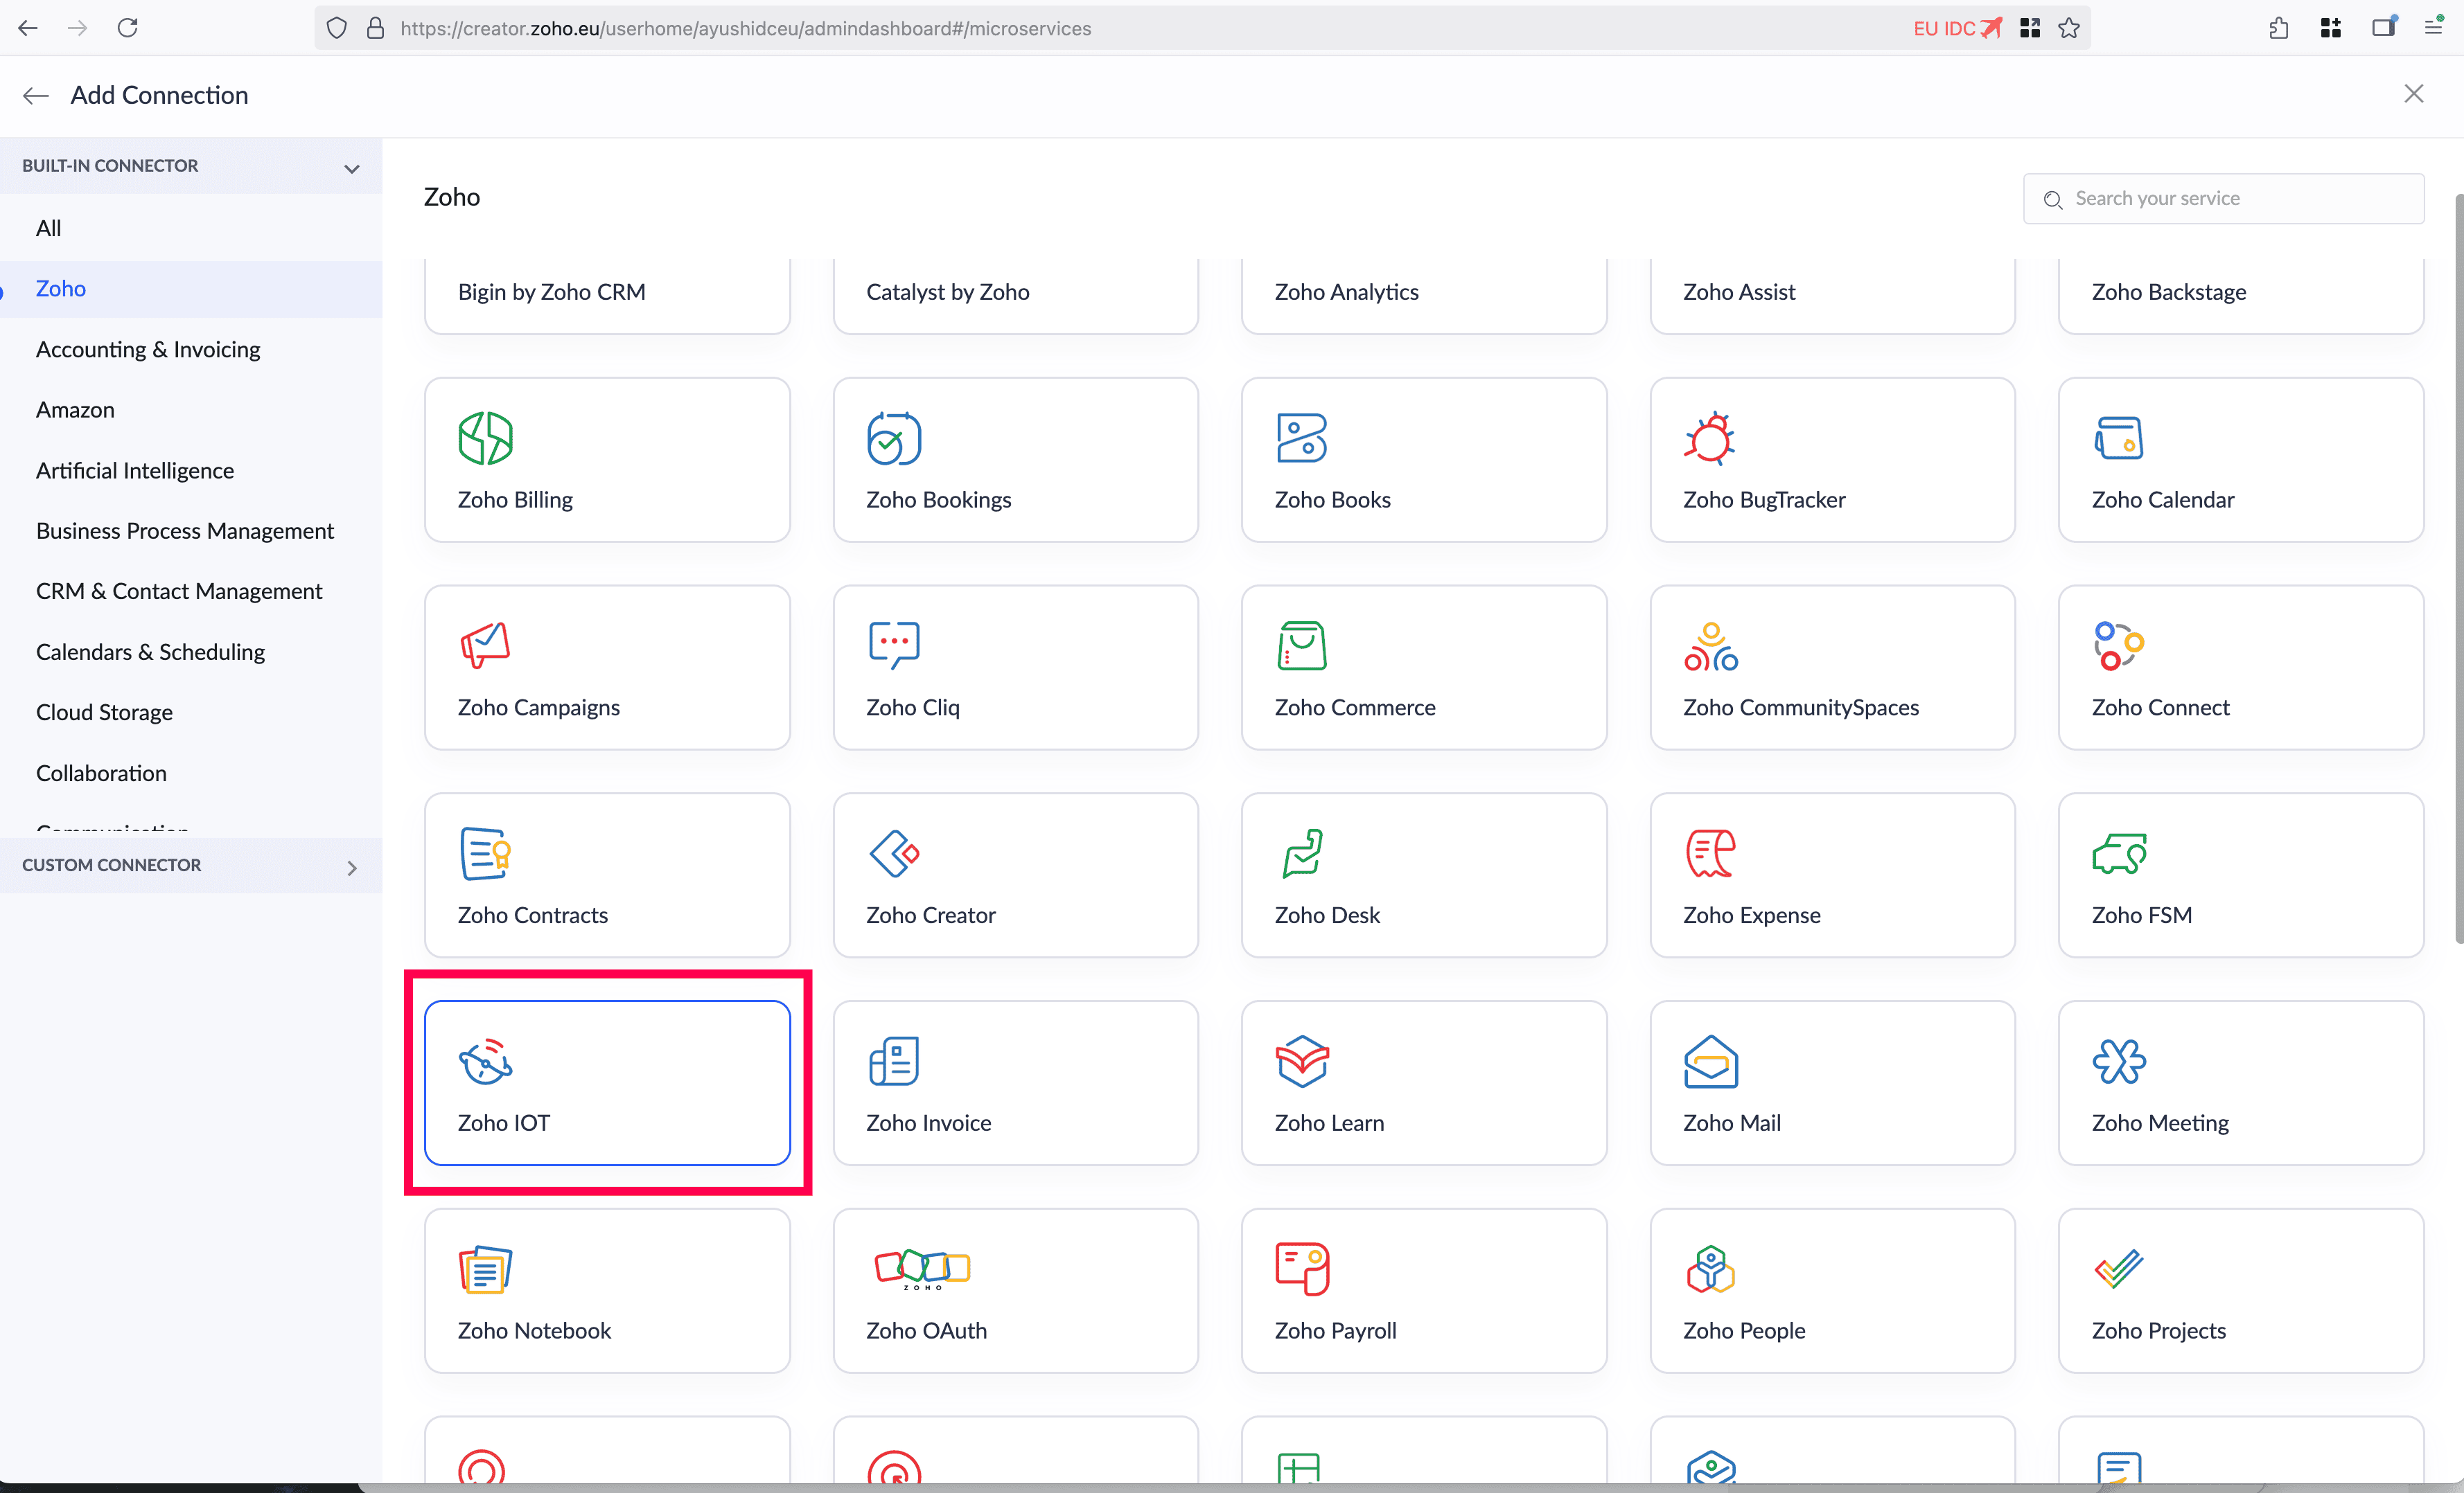Screen dimensions: 2464x1493
Task: Bookmark this page with the star icon
Action: coord(2069,28)
